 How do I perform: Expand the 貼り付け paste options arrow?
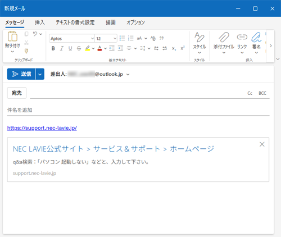click(x=12, y=52)
